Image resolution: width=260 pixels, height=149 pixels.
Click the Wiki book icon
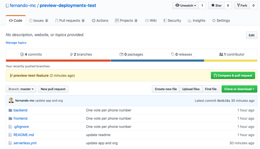pos(147,21)
